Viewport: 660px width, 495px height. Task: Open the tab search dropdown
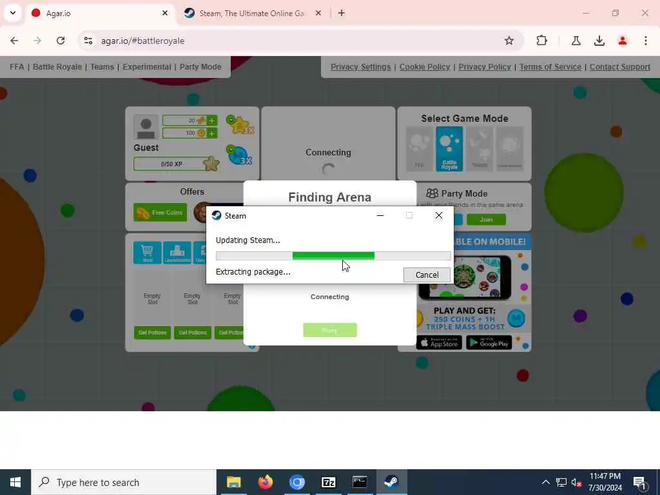(13, 13)
